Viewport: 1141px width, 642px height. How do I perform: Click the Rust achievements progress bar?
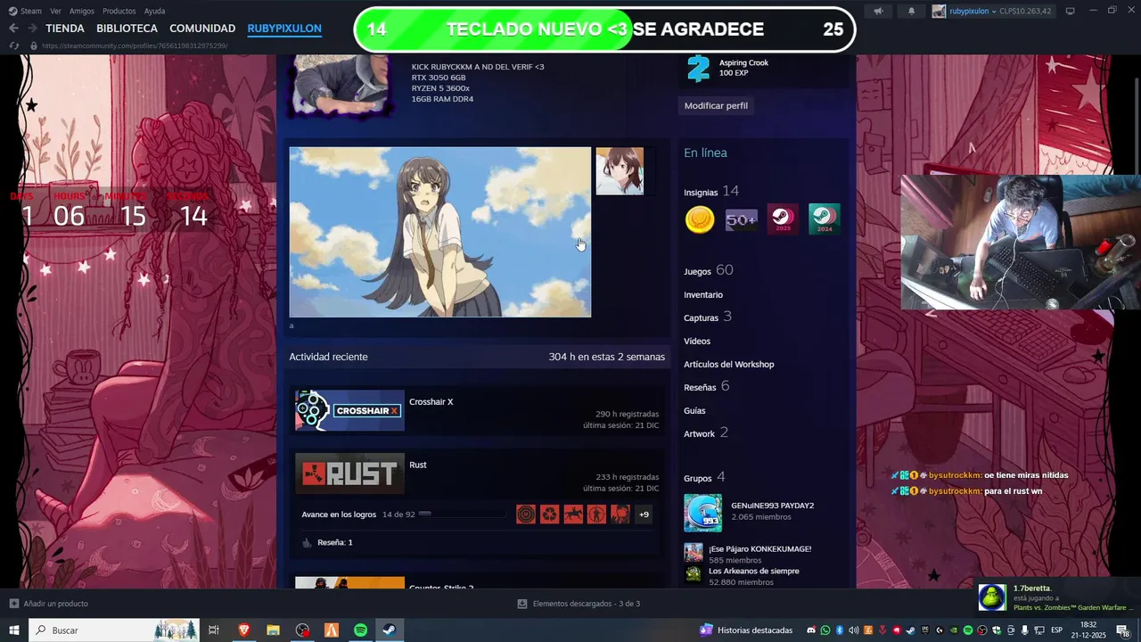(461, 514)
